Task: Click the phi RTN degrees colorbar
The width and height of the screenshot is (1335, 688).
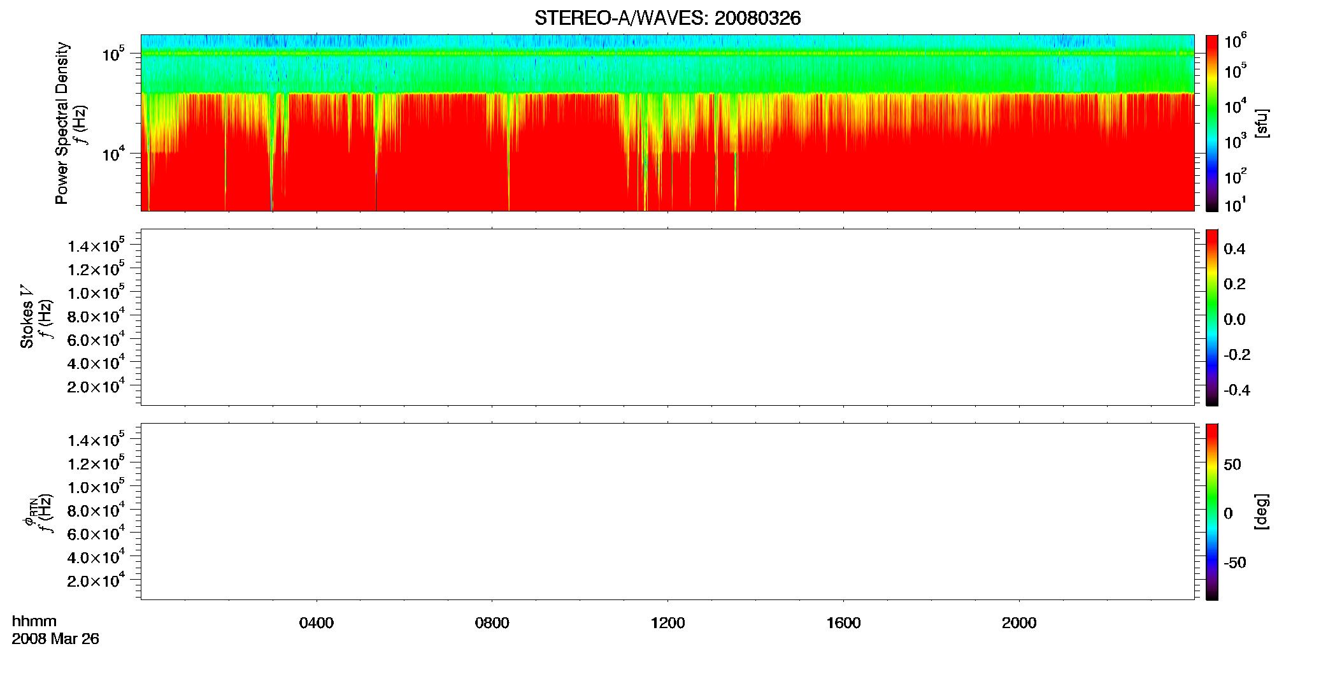Action: pos(1212,512)
